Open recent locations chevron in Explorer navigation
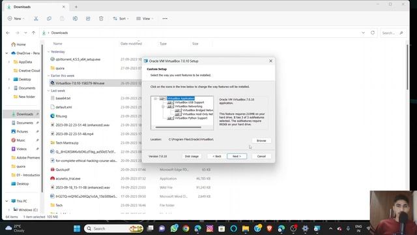 (x=25, y=33)
